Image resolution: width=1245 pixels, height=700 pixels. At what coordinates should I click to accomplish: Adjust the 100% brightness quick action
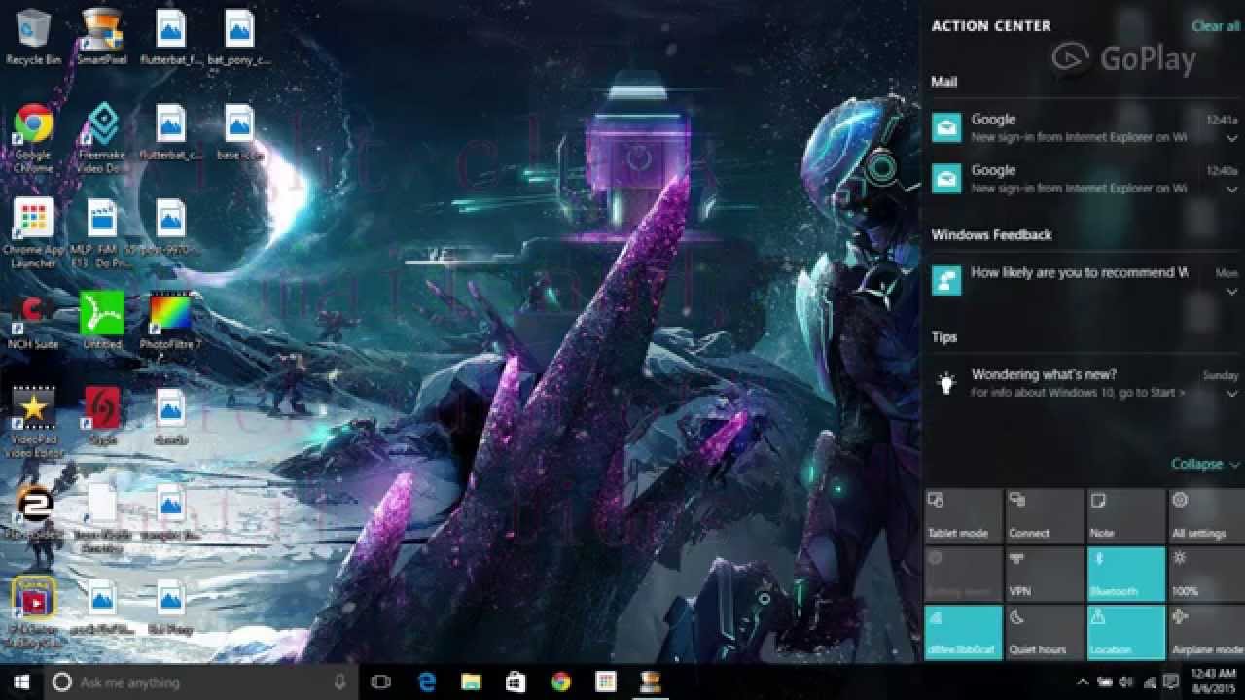pyautogui.click(x=1207, y=574)
